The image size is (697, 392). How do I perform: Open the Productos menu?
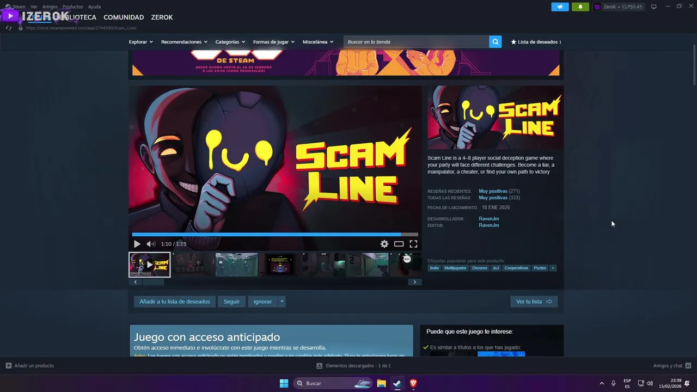73,7
